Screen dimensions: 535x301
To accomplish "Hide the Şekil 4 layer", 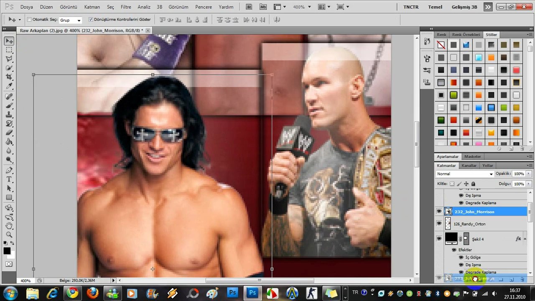I will pos(439,239).
